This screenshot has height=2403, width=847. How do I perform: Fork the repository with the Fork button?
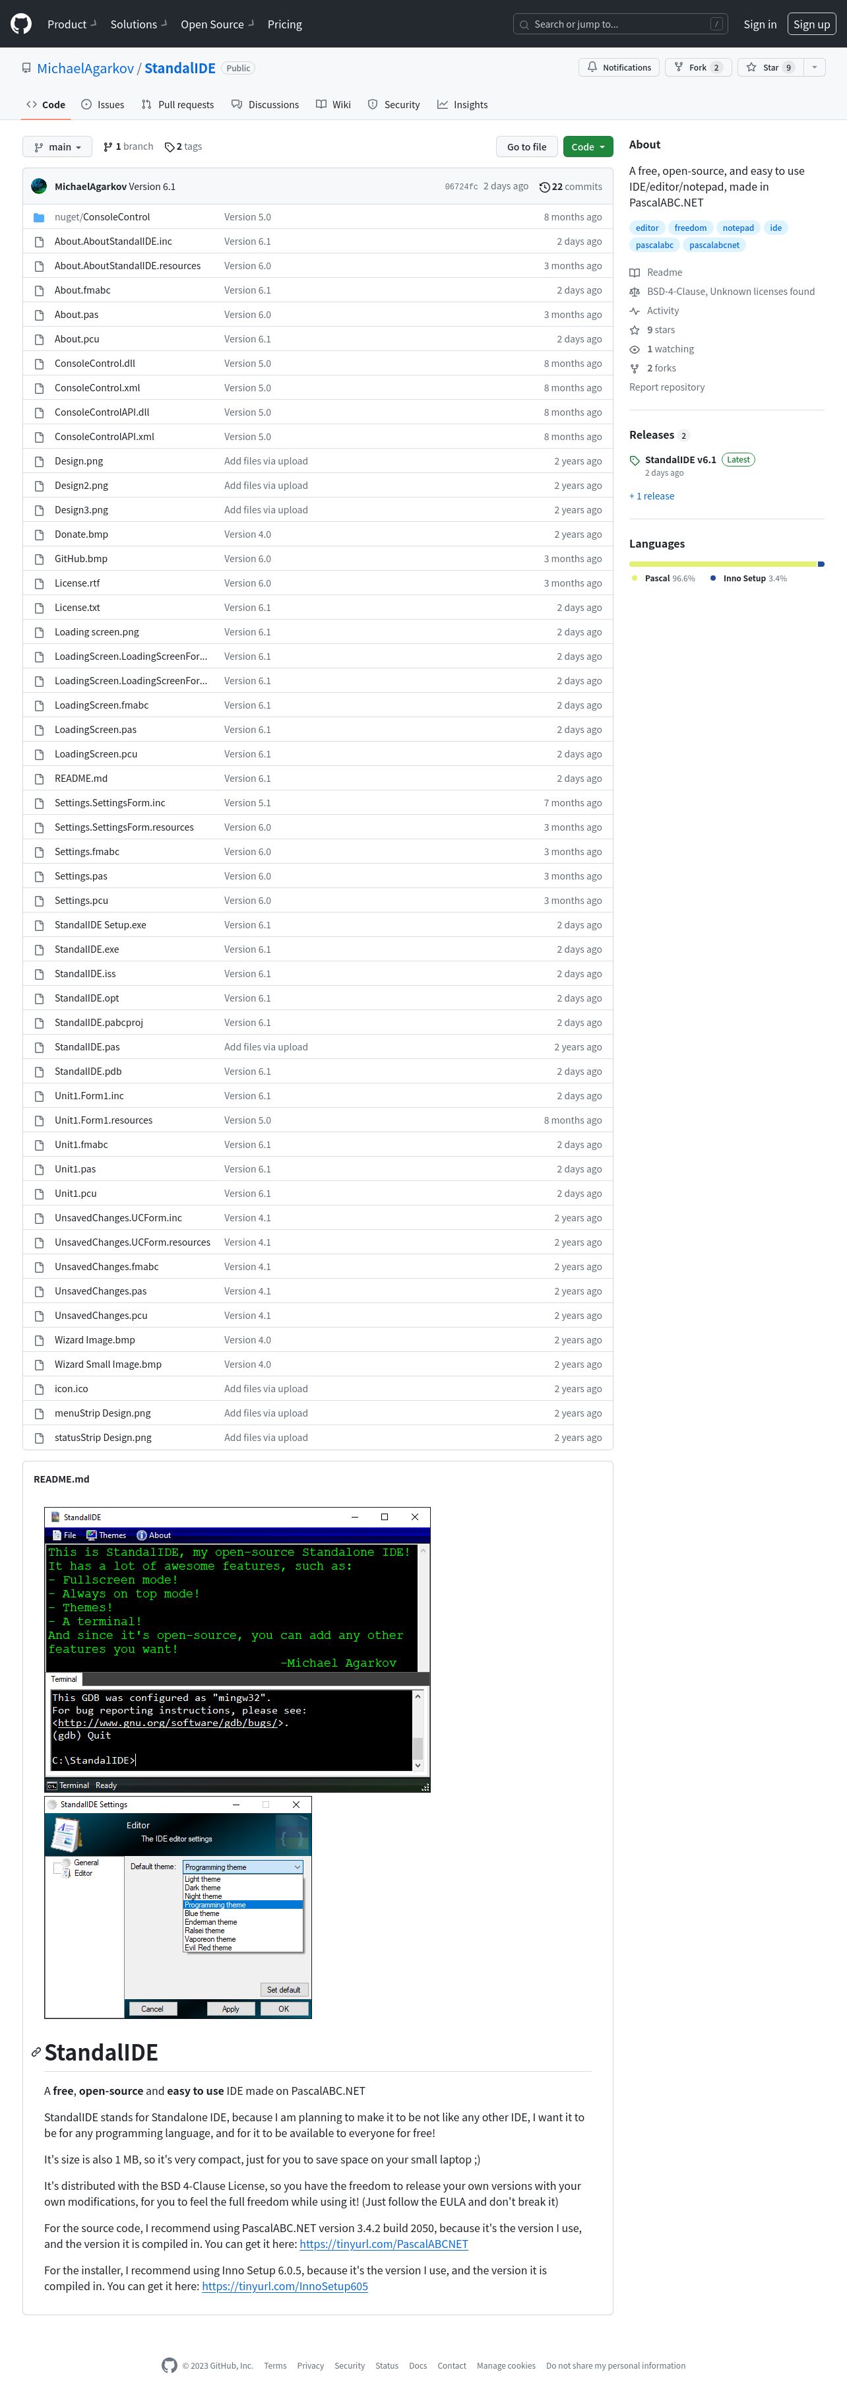(x=698, y=67)
